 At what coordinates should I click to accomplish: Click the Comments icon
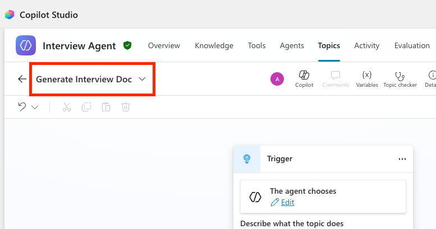click(336, 78)
